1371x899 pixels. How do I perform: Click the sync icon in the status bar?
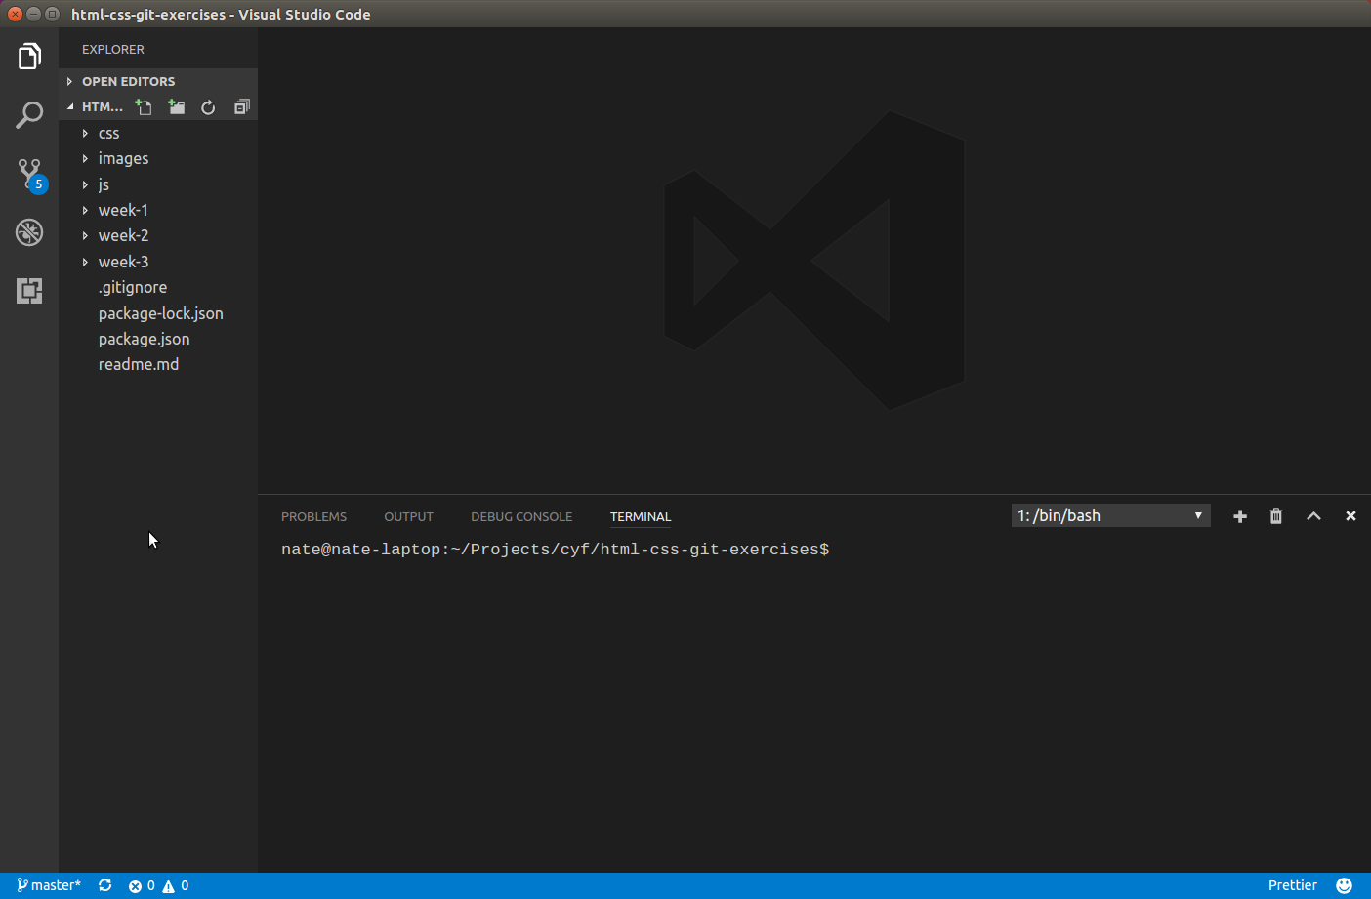point(104,885)
